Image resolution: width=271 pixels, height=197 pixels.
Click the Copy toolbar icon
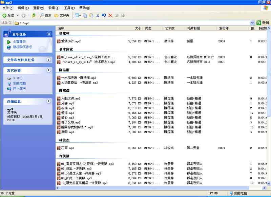[85, 15]
